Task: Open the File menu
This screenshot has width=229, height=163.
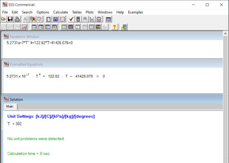Action: pyautogui.click(x=5, y=12)
